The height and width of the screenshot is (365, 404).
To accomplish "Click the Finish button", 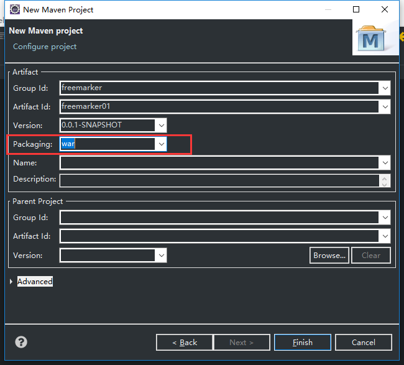I will click(303, 343).
